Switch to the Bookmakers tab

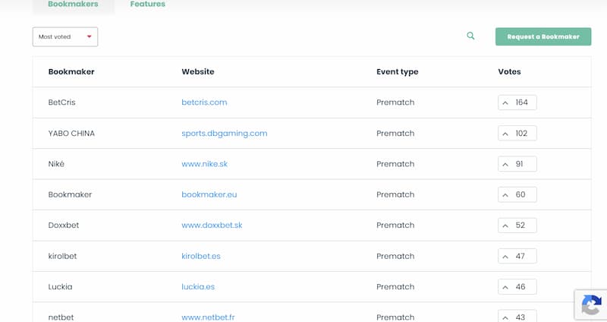pos(73,5)
